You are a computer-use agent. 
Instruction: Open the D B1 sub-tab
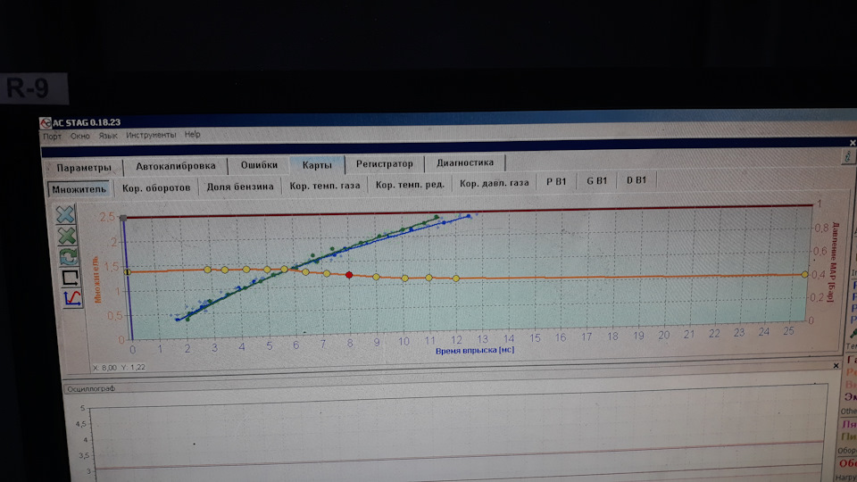tap(637, 179)
